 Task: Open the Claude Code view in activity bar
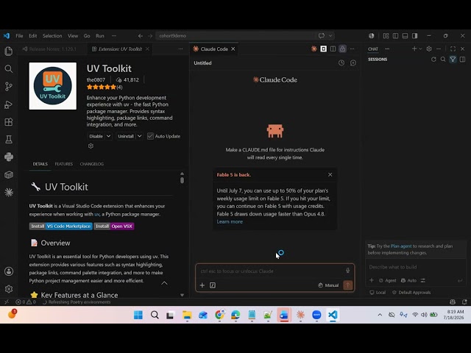[9, 193]
